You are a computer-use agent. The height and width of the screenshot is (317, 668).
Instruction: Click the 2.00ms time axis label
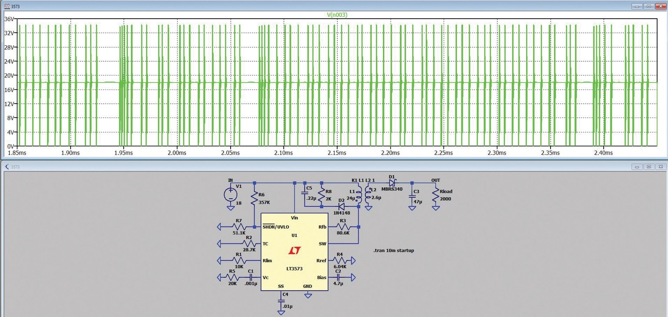(177, 153)
